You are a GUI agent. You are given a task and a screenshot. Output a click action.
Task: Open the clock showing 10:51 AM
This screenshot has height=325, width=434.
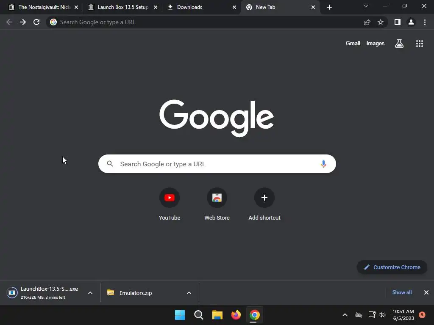(x=403, y=315)
